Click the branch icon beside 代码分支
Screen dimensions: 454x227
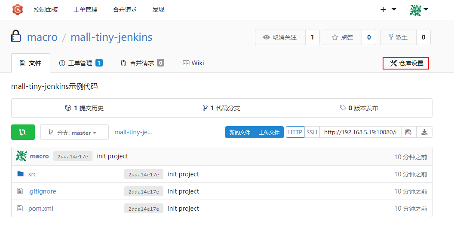[205, 108]
